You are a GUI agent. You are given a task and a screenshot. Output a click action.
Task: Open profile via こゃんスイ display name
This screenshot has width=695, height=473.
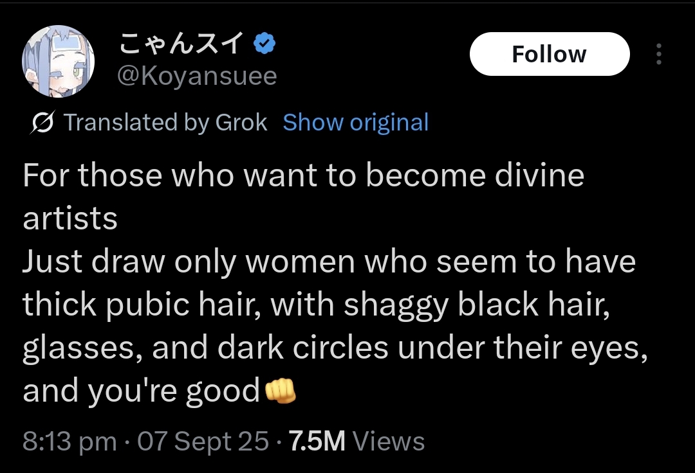pos(181,43)
